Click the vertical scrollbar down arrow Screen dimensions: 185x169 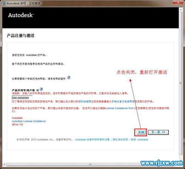point(181,160)
